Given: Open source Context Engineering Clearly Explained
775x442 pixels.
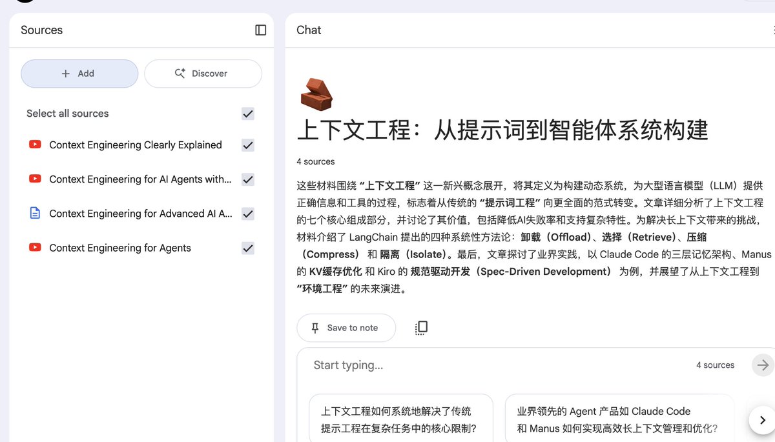Looking at the screenshot, I should click(x=136, y=145).
